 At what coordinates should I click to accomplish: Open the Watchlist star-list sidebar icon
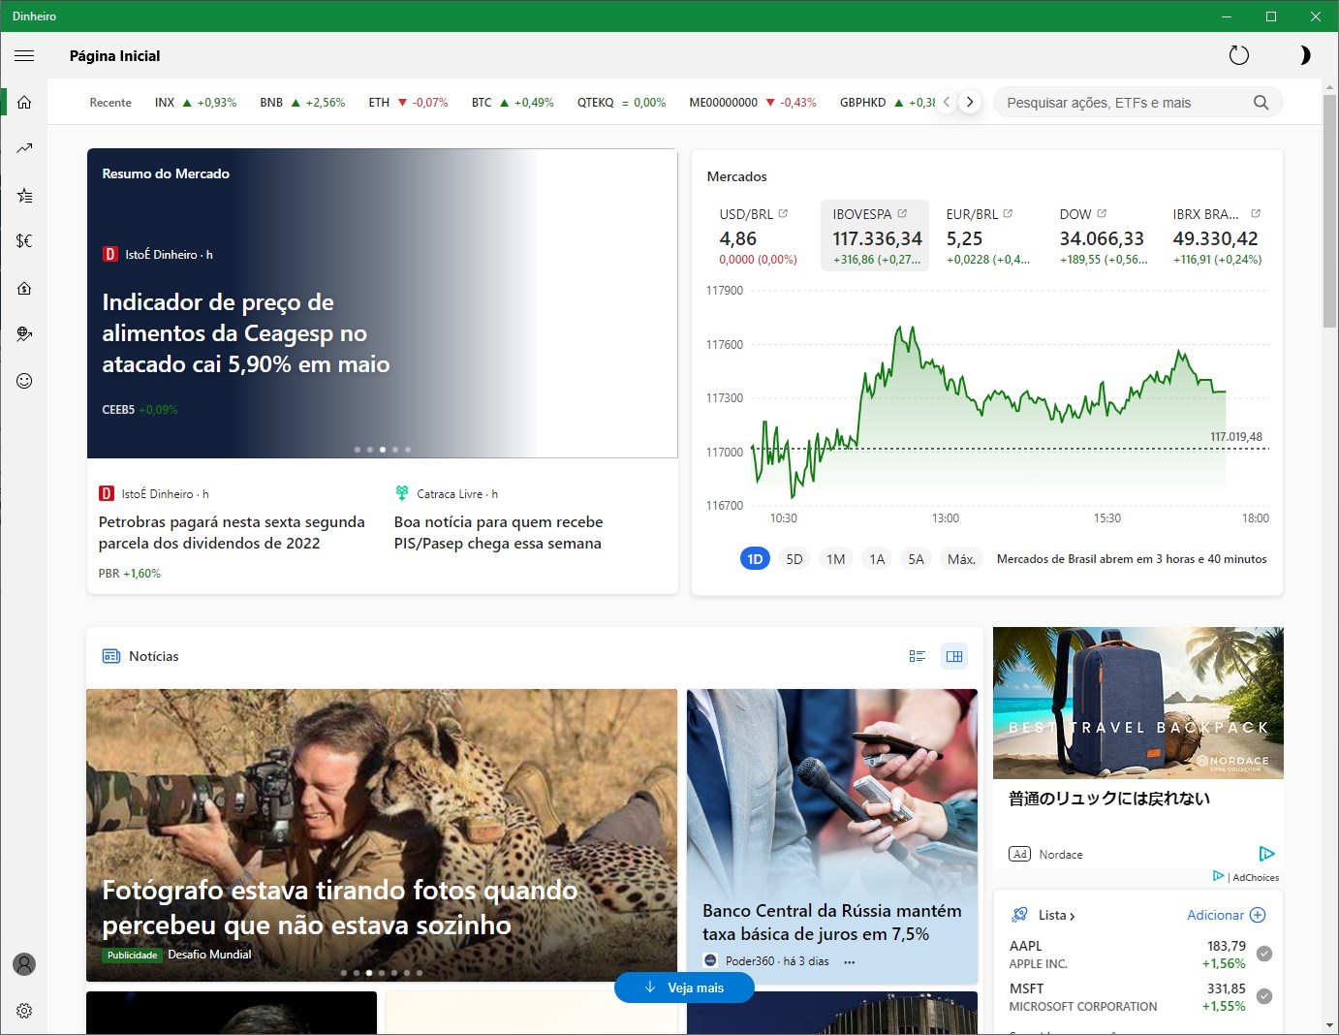[x=24, y=195]
